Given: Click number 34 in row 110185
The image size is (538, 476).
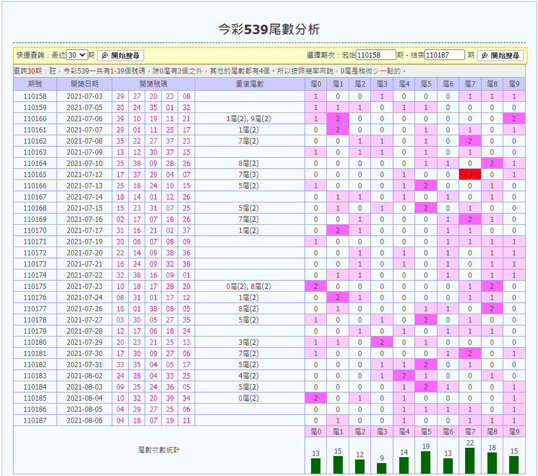Looking at the screenshot, I should tap(186, 398).
